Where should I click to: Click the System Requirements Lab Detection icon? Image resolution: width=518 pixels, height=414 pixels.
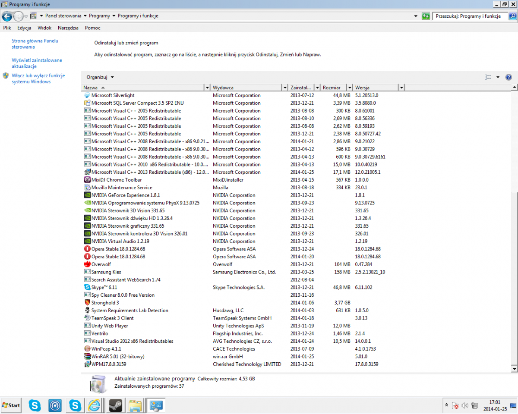(87, 310)
